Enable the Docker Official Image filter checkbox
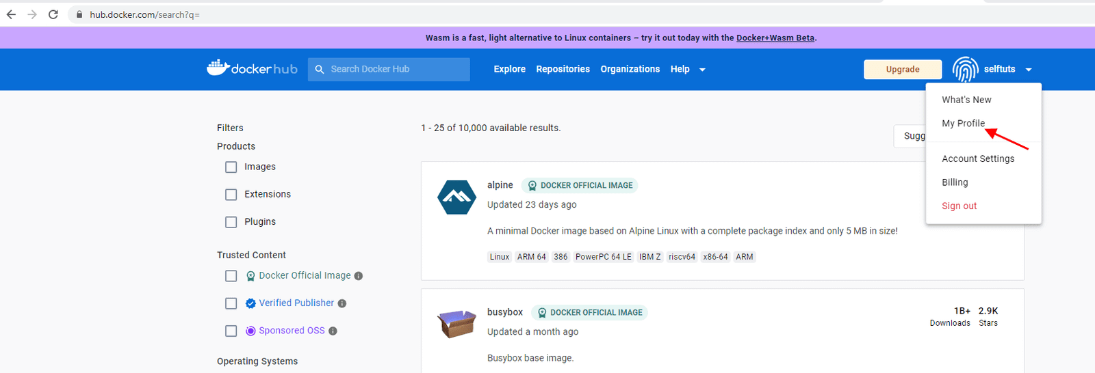The image size is (1095, 373). (x=231, y=276)
